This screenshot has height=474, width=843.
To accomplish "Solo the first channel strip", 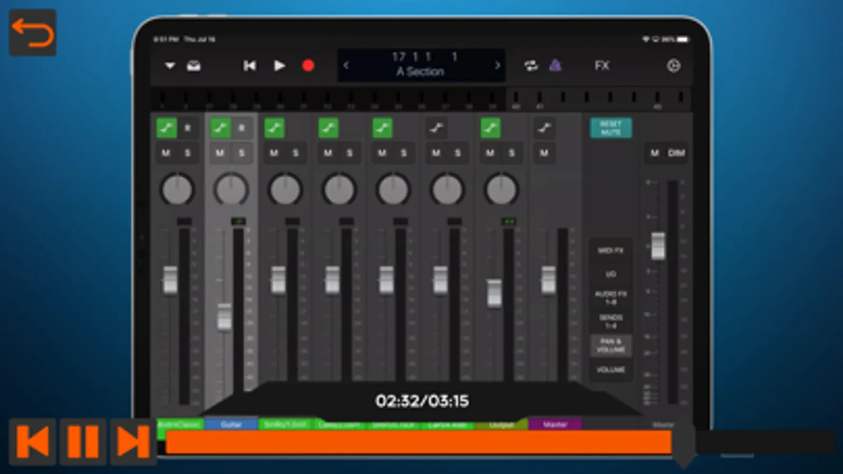I will pos(188,153).
